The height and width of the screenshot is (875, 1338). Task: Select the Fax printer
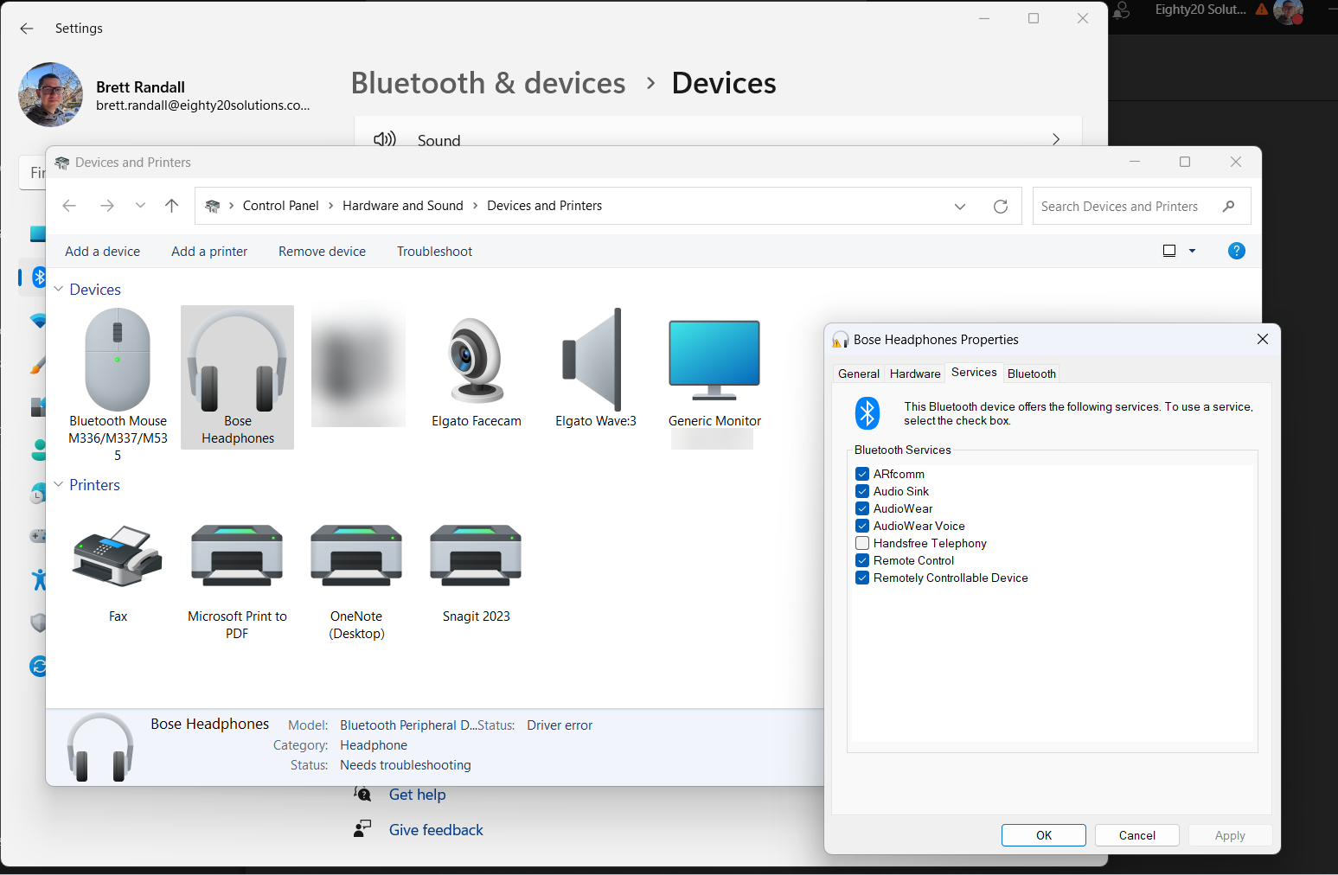pyautogui.click(x=118, y=557)
